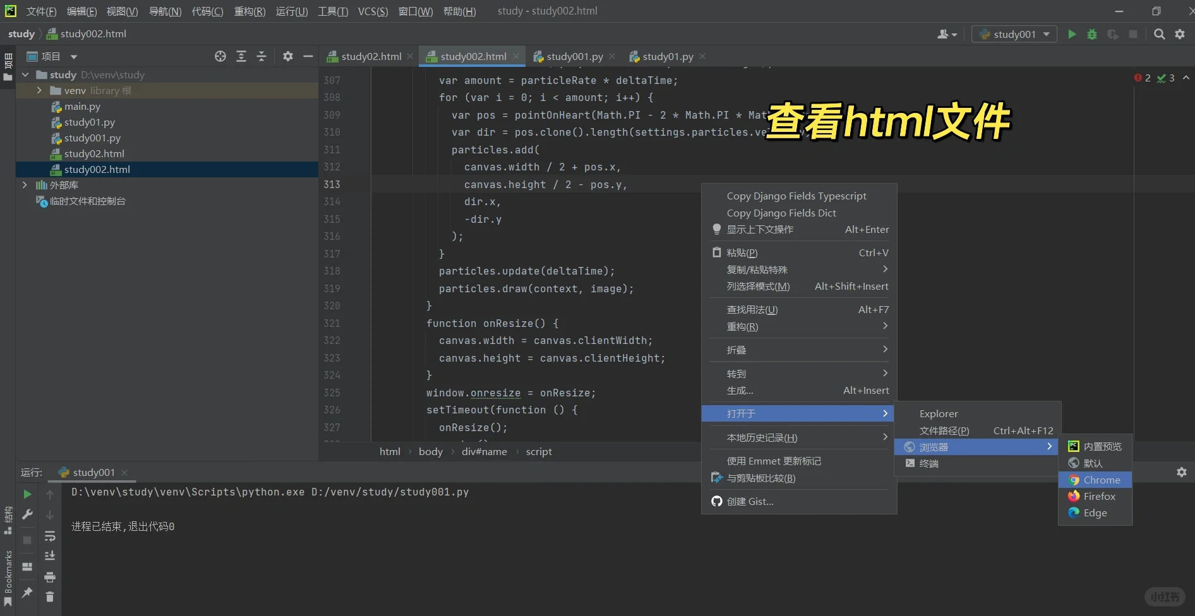This screenshot has width=1195, height=616.
Task: Close the study002.html editor tab
Action: click(516, 56)
